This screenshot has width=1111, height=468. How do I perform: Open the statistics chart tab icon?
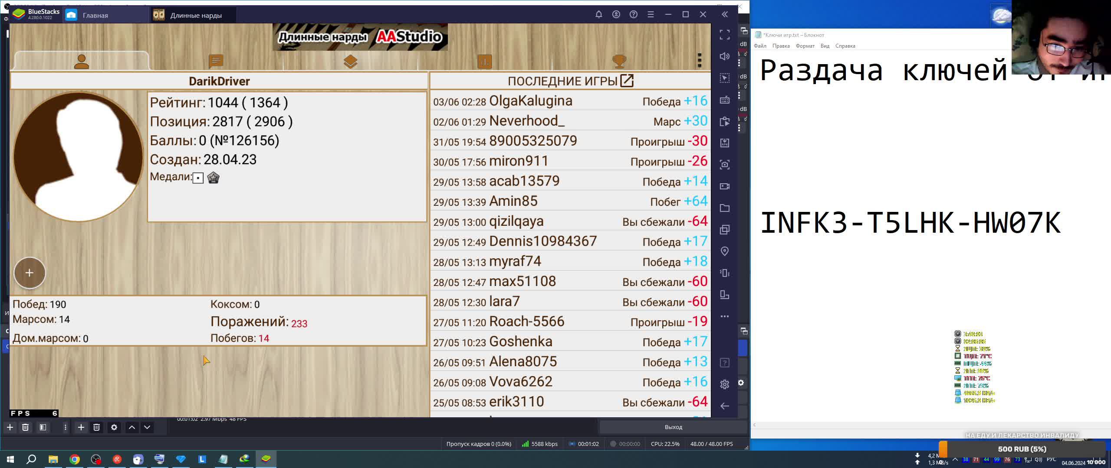(x=485, y=62)
